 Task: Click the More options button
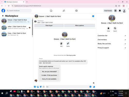pos(79,25)
